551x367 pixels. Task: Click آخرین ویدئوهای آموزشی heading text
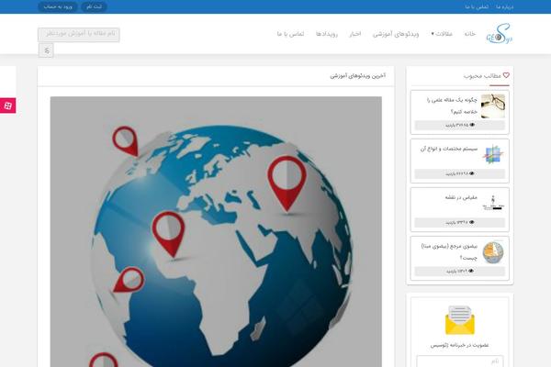(358, 75)
